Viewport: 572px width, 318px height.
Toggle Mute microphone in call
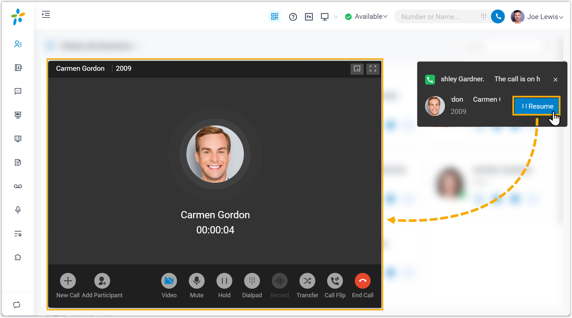(197, 281)
